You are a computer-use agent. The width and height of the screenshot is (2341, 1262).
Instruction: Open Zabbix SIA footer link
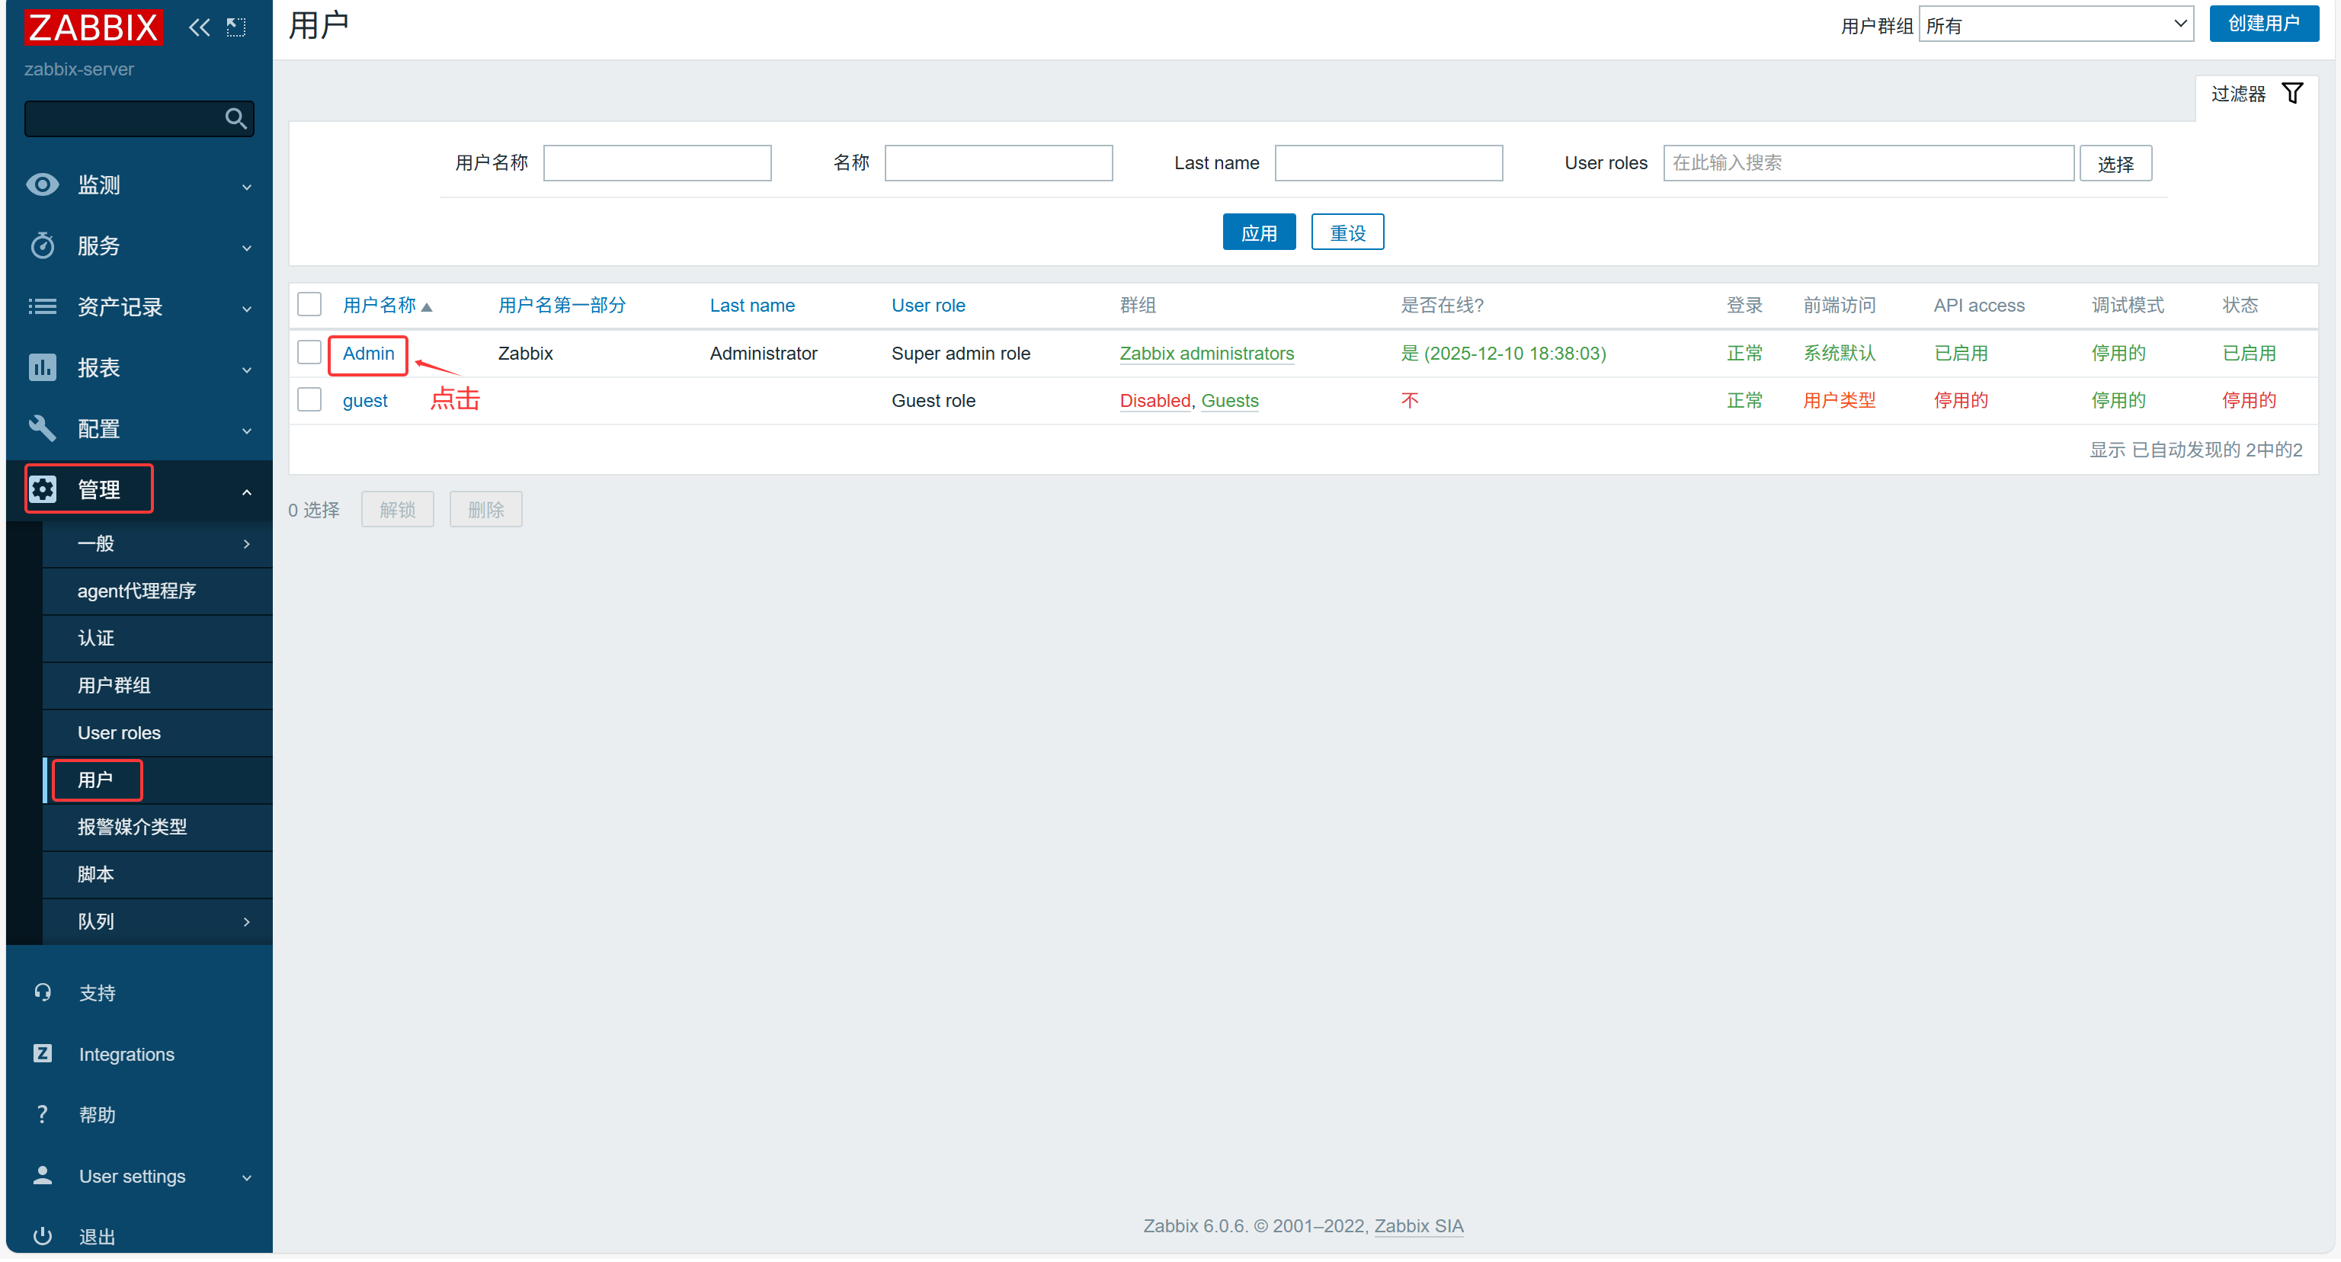point(1419,1225)
